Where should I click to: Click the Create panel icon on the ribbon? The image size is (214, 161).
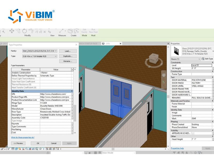point(70,31)
